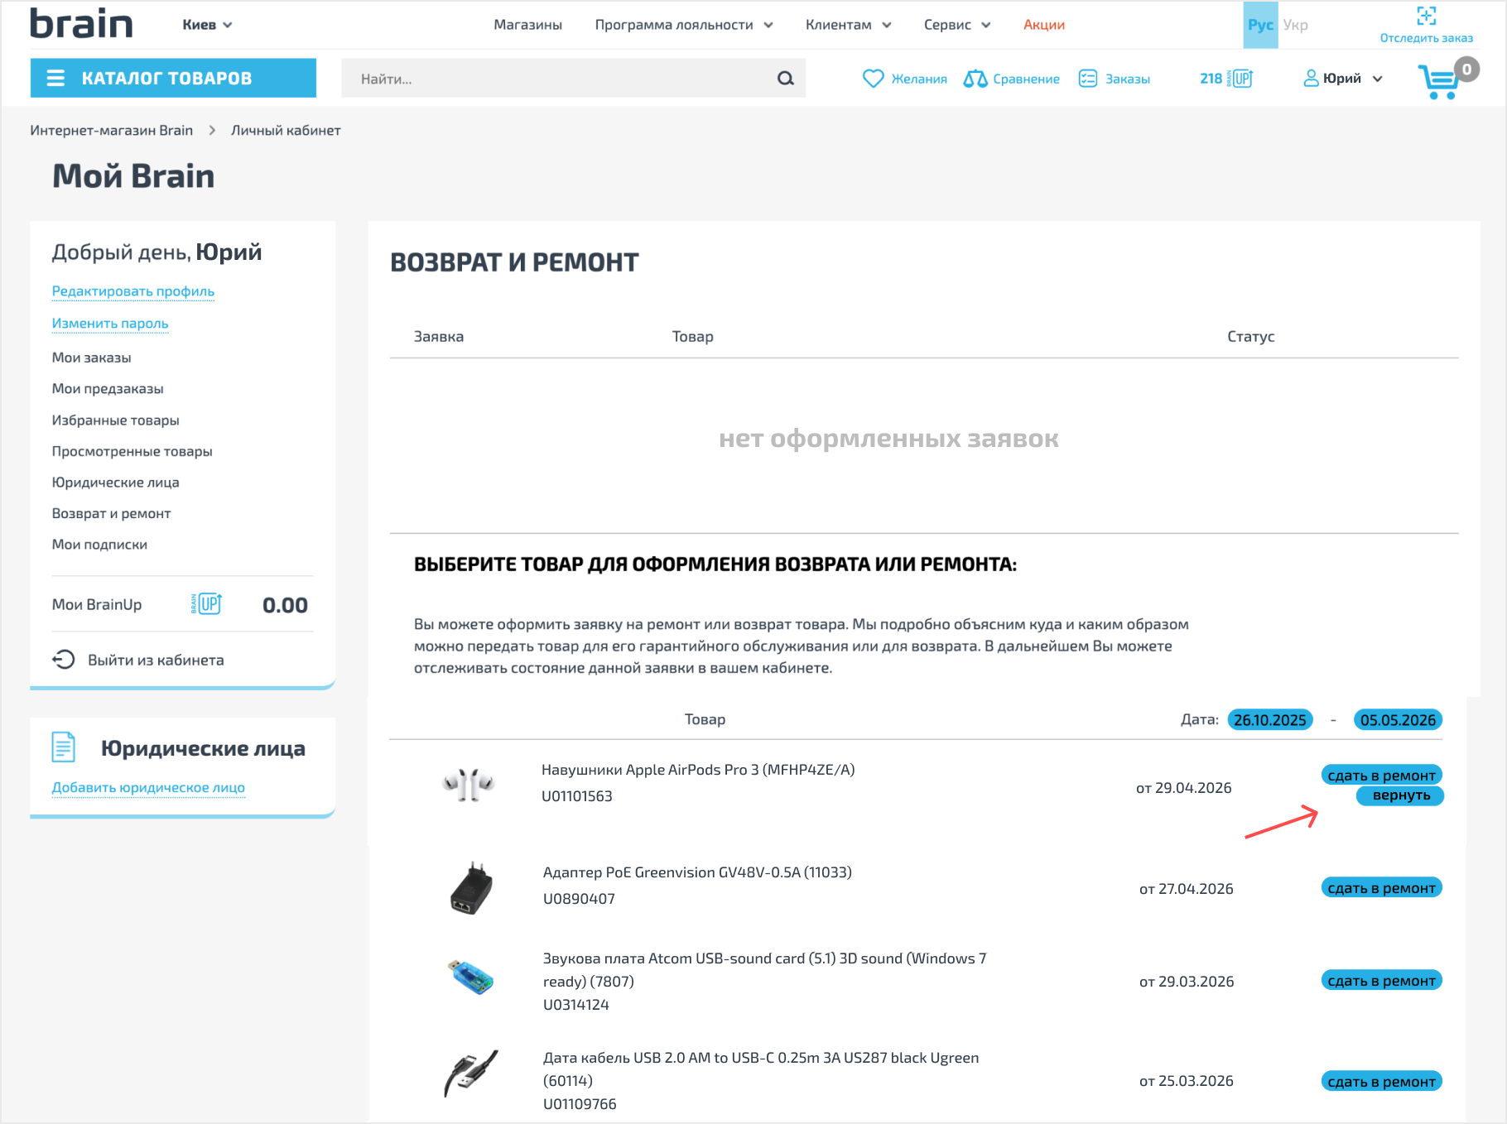Click the Отследить заказ scan icon
The width and height of the screenshot is (1507, 1124).
pos(1426,15)
